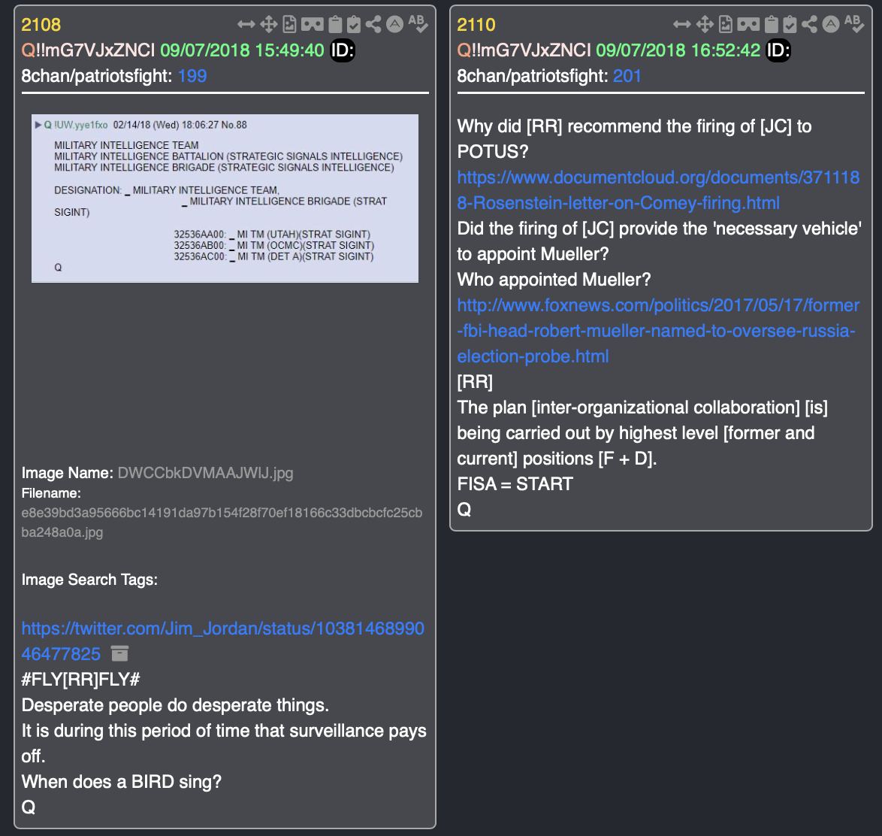This screenshot has height=836, width=882.
Task: Click the share icon on post 2110
Action: coord(809,24)
